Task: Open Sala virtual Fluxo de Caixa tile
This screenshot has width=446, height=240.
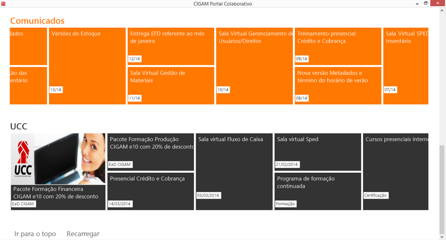Action: (x=234, y=171)
